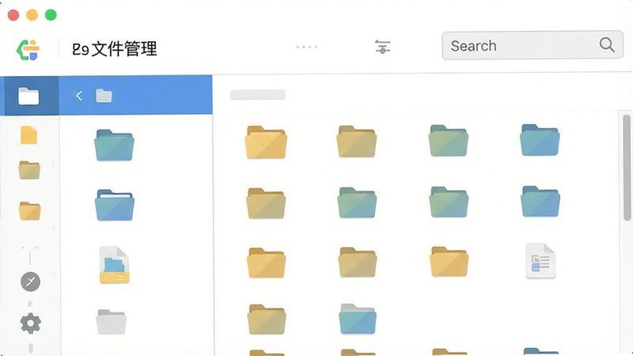This screenshot has height=356, width=633.
Task: Open first-row tan folder in main grid
Action: pyautogui.click(x=357, y=142)
